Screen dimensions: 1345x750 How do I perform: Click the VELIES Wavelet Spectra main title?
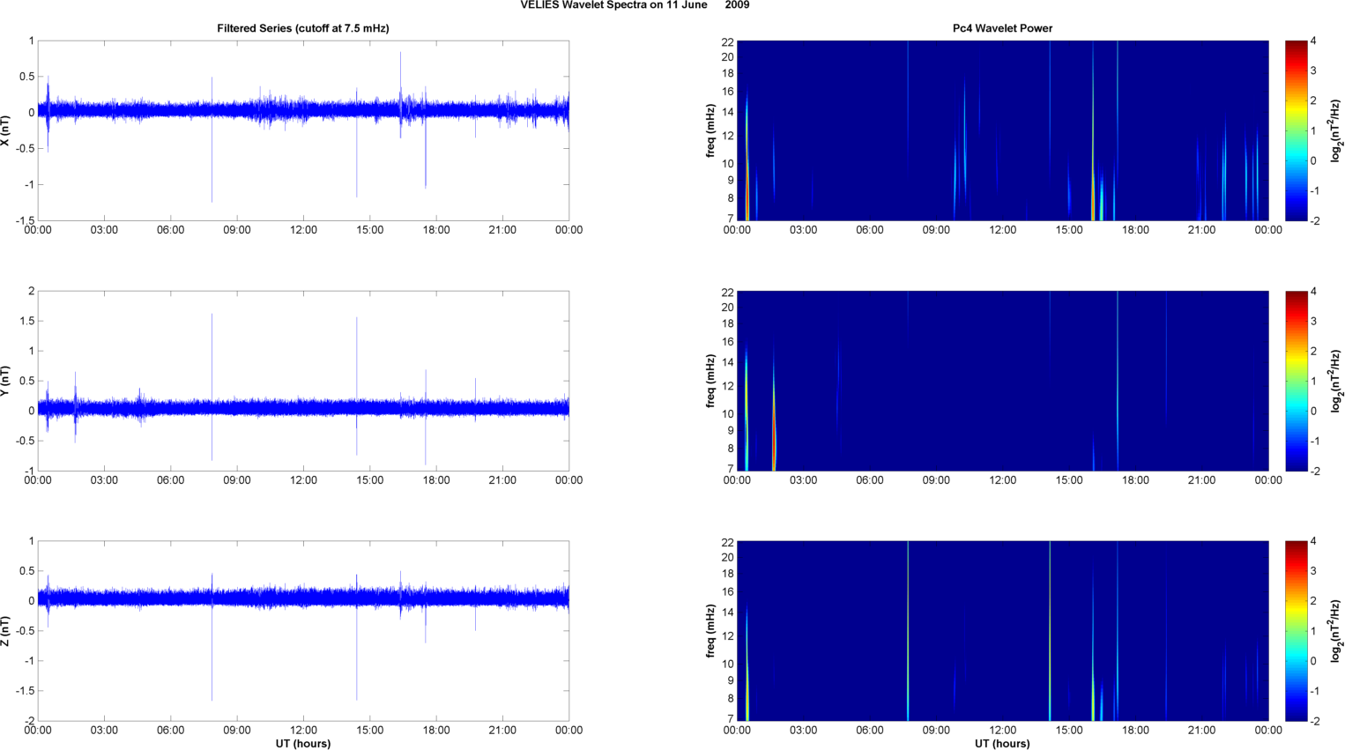[x=635, y=5]
